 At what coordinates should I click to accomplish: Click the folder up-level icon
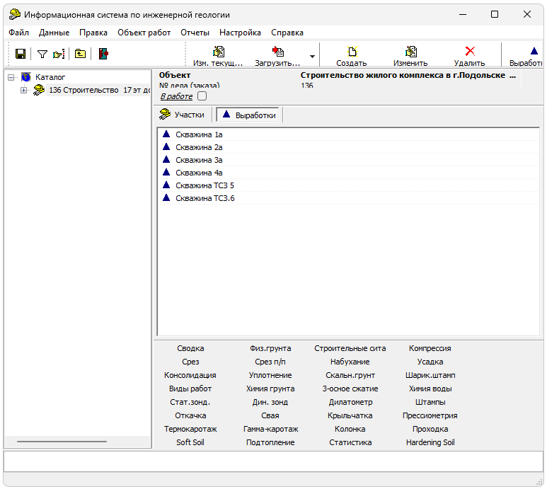[x=80, y=54]
